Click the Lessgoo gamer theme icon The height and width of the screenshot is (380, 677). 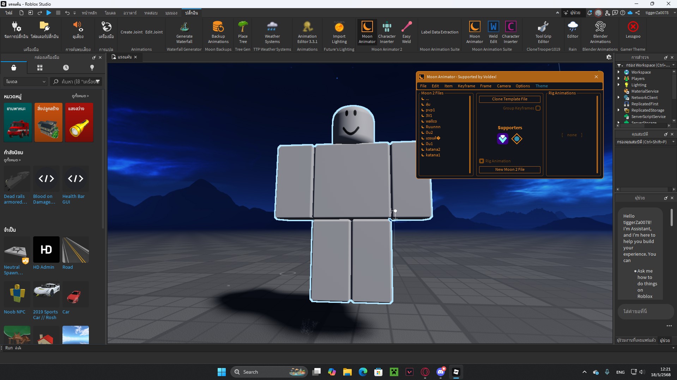pyautogui.click(x=633, y=30)
